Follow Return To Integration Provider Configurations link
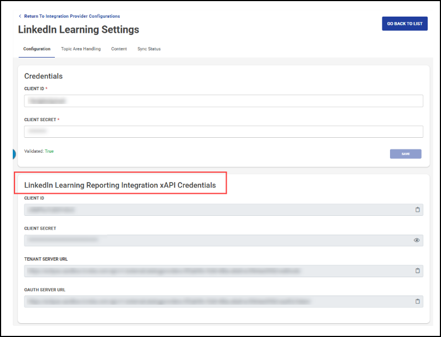 (x=72, y=17)
